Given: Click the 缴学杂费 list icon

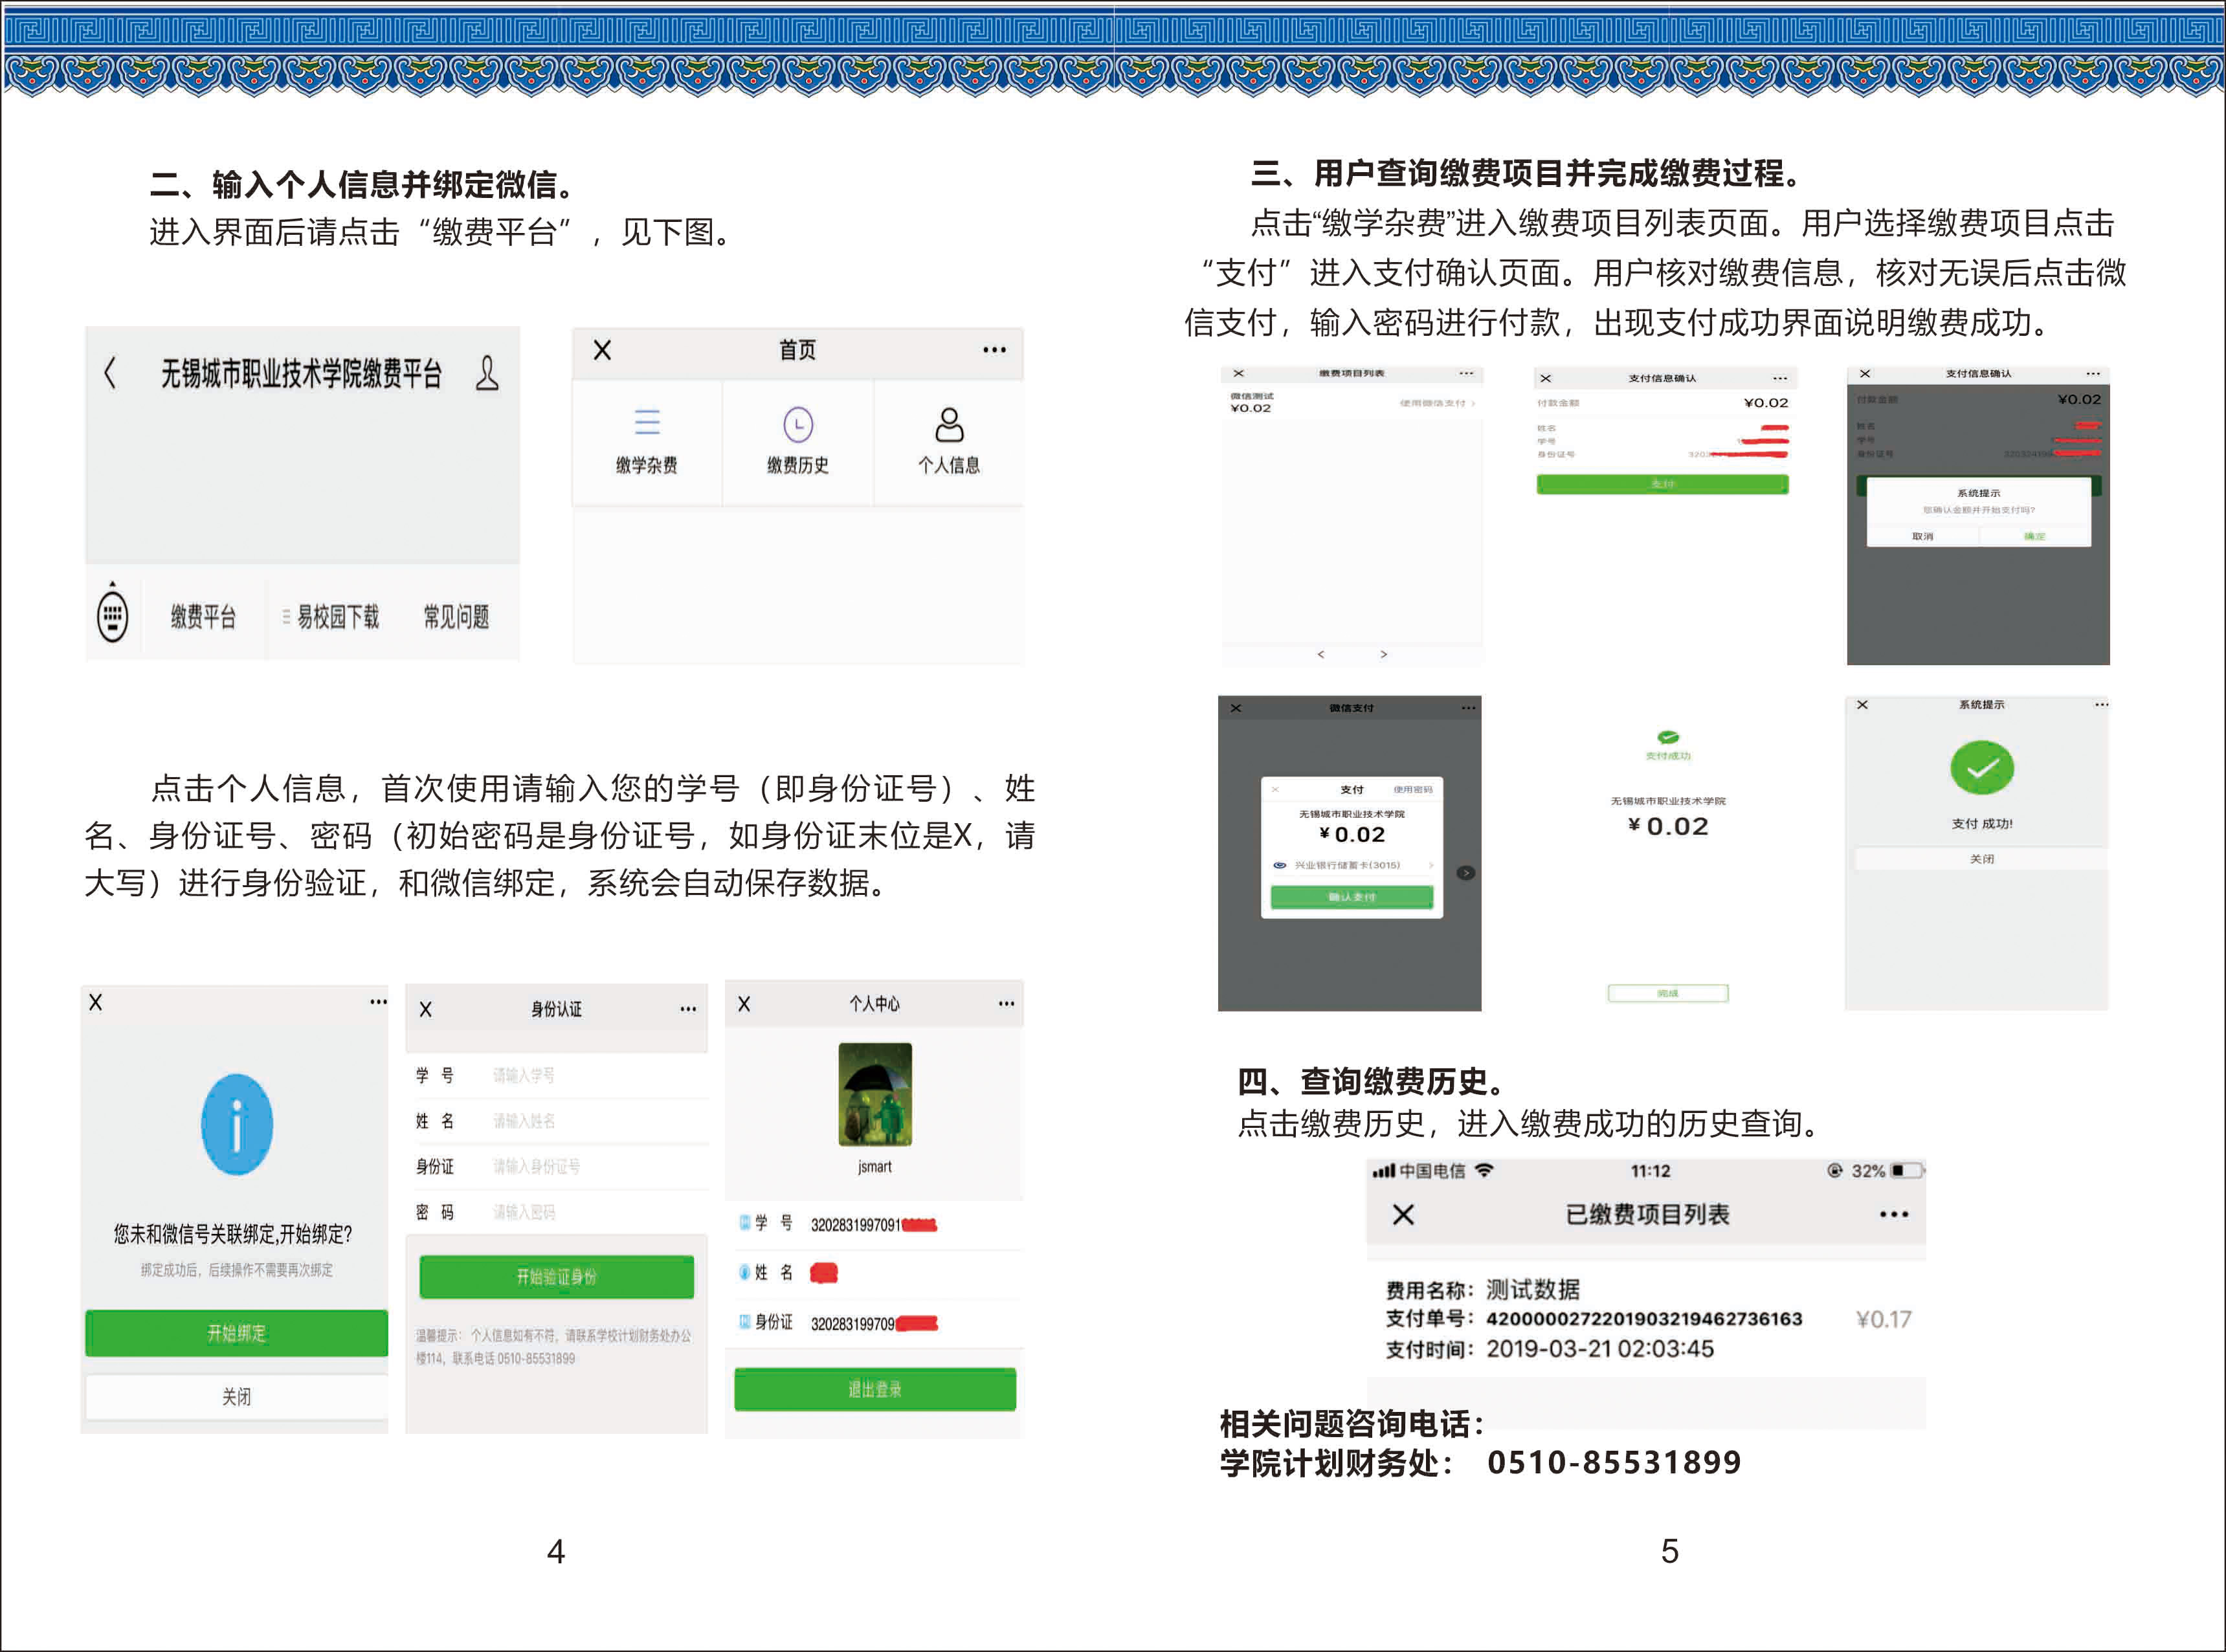Looking at the screenshot, I should point(647,422).
